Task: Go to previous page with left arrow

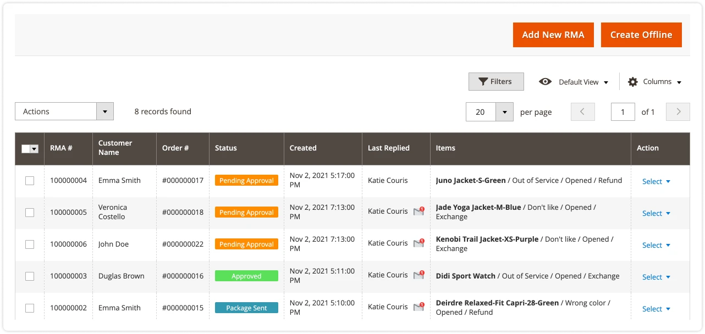Action: click(x=583, y=112)
